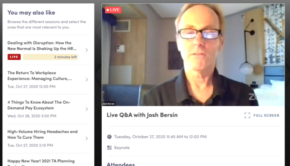Select FULL SCREEN text button
Screen dimensions: 290x166
tap(266, 115)
